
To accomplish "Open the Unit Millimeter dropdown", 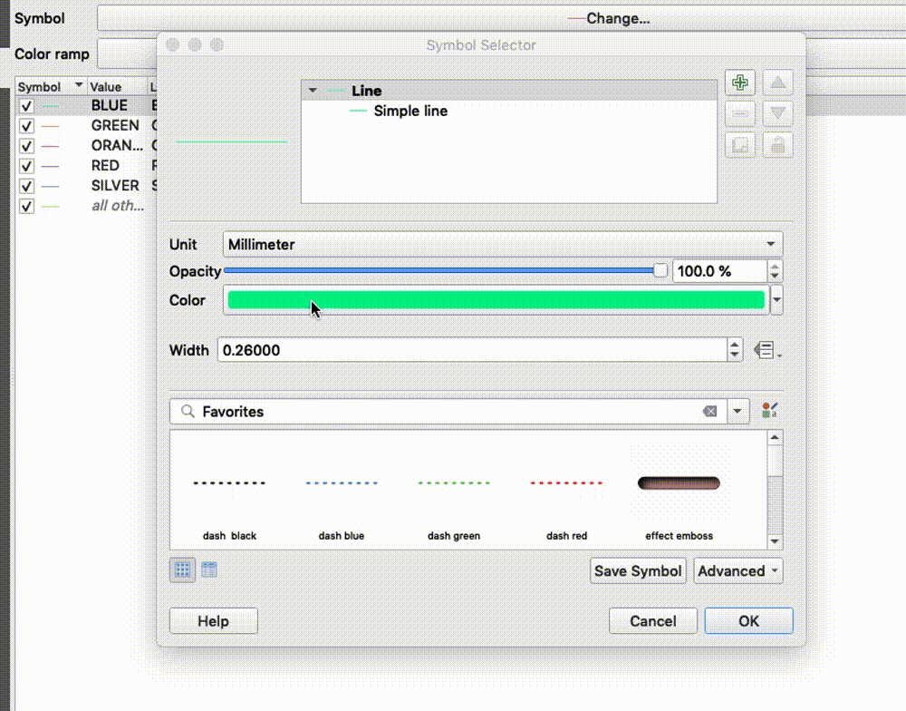I will click(x=503, y=244).
